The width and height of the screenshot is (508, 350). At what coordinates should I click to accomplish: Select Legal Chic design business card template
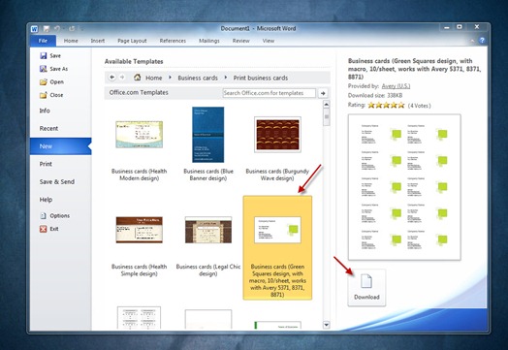(208, 246)
